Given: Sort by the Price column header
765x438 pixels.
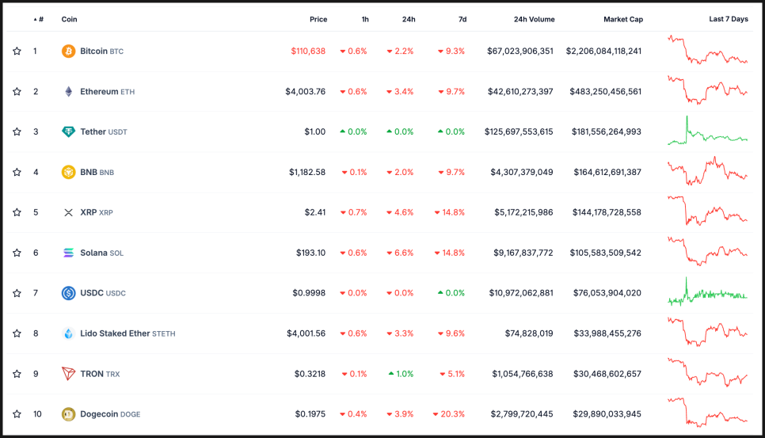Looking at the screenshot, I should [x=318, y=19].
